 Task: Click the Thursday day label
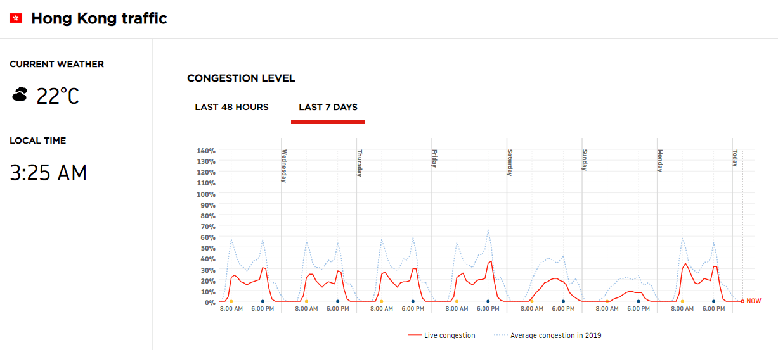[360, 163]
